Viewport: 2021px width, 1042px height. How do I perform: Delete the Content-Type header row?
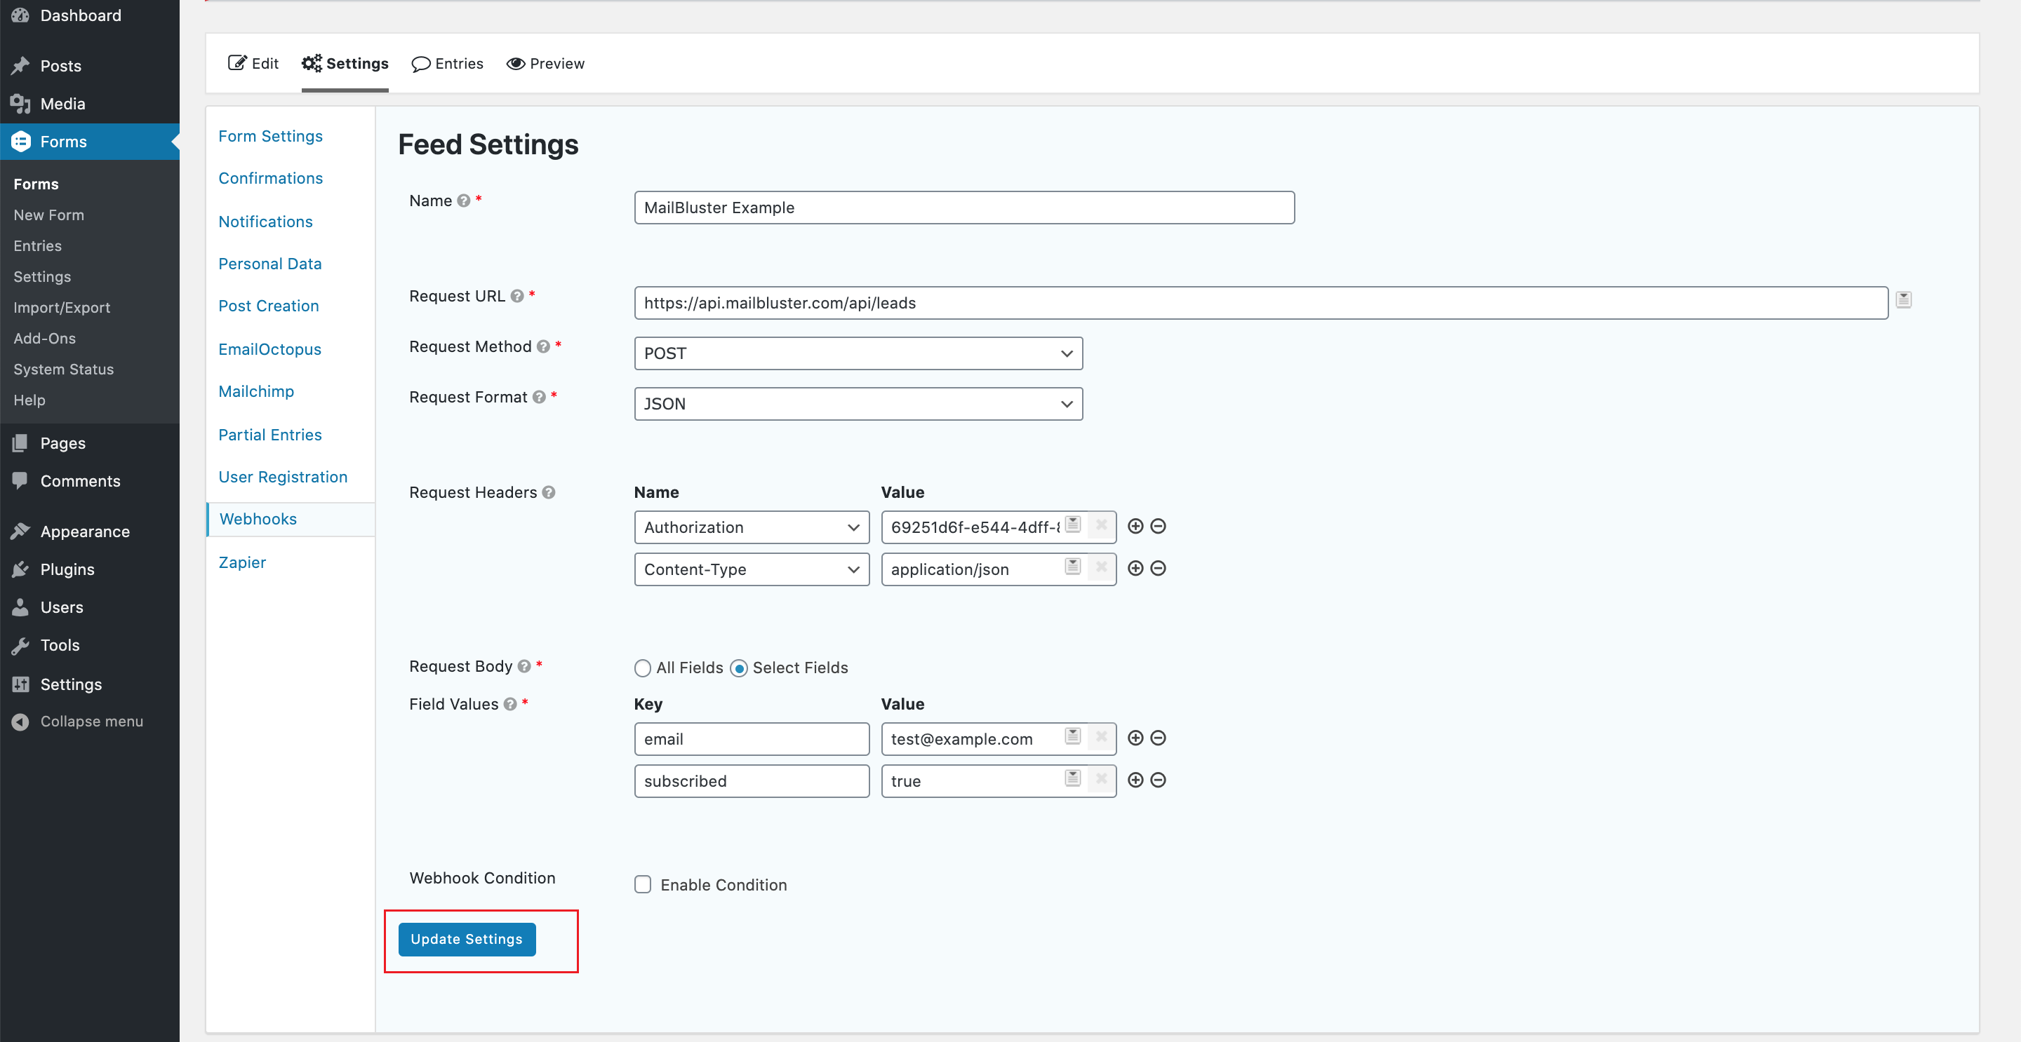pyautogui.click(x=1158, y=569)
